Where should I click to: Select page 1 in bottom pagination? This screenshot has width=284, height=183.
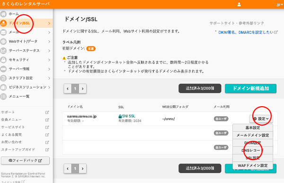pyautogui.click(x=75, y=169)
